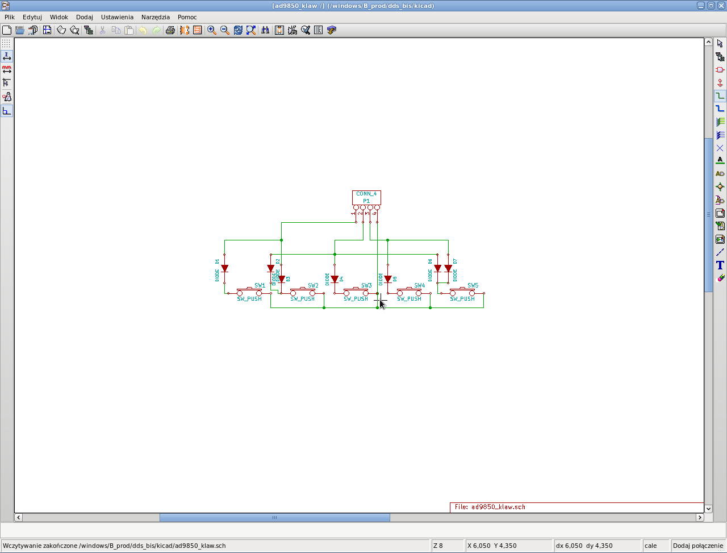Select the place power port tool
This screenshot has height=553, width=727.
(720, 83)
